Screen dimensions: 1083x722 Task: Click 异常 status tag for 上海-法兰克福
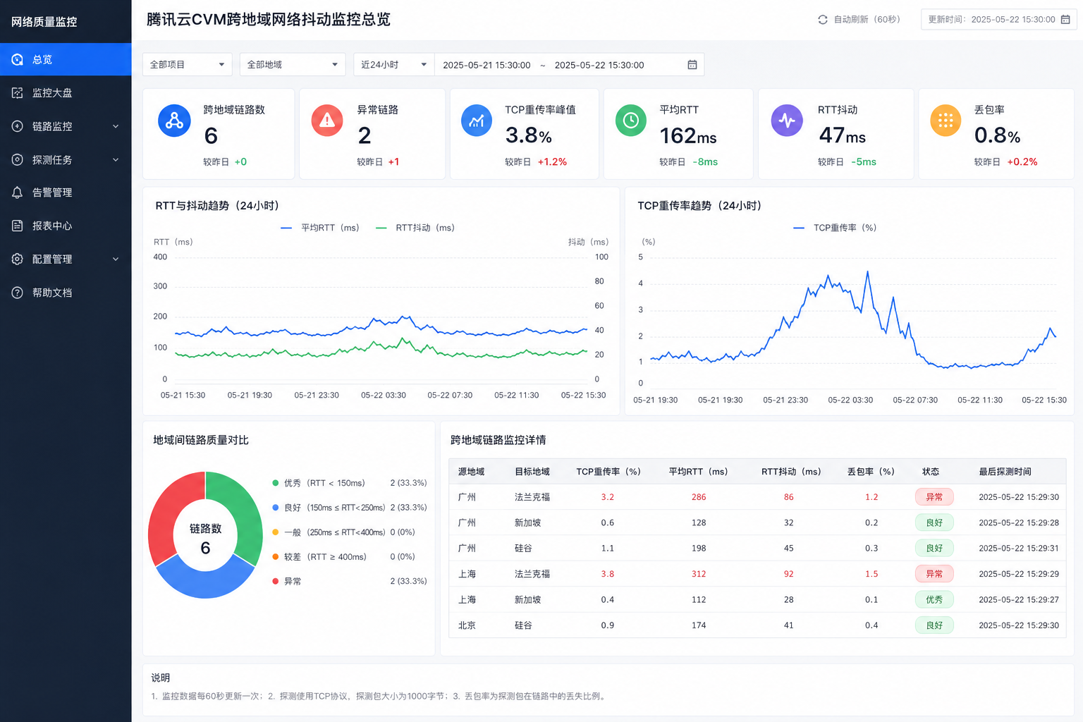tap(934, 574)
